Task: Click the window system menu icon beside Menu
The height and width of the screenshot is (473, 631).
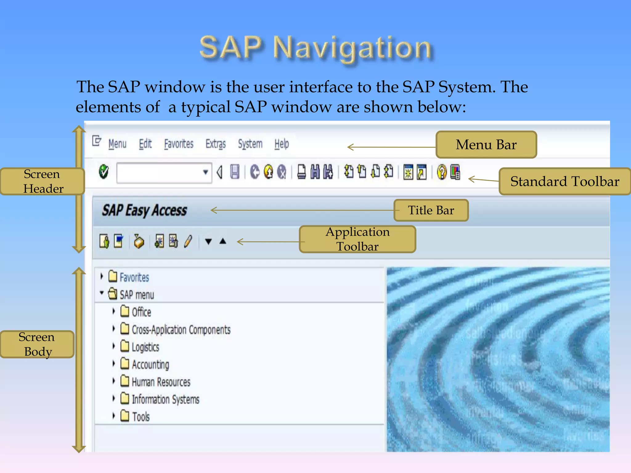Action: tap(97, 141)
